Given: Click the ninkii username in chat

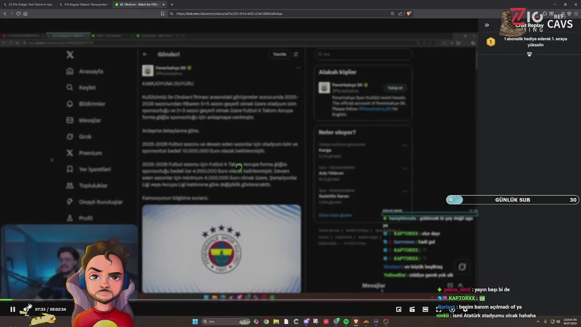Looking at the screenshot, I should 443,316.
